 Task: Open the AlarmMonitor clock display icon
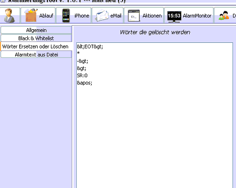tap(174, 16)
